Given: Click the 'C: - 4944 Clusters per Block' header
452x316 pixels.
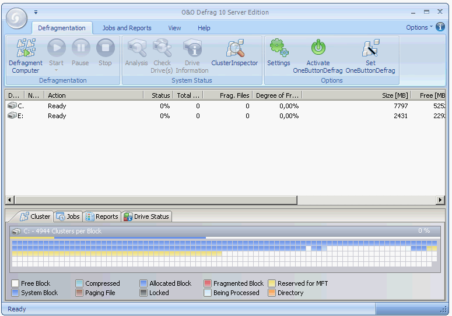Looking at the screenshot, I should [62, 231].
